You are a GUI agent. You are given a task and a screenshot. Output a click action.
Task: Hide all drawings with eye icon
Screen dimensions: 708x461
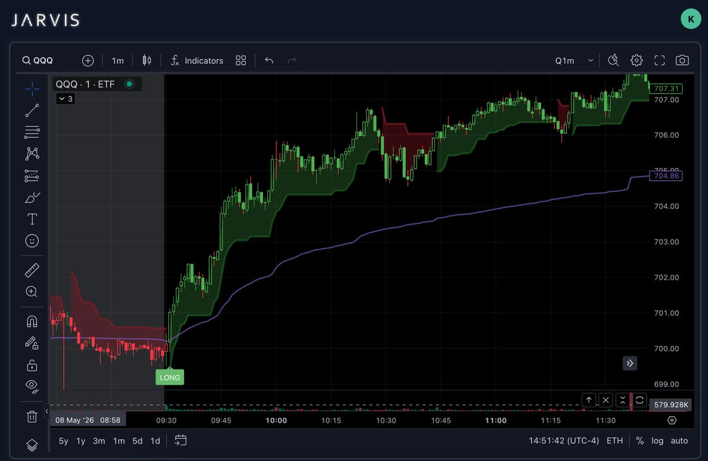(x=32, y=386)
